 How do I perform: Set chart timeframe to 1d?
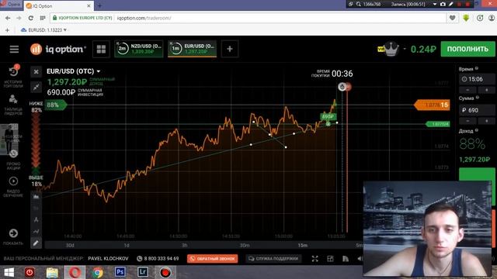tap(127, 246)
